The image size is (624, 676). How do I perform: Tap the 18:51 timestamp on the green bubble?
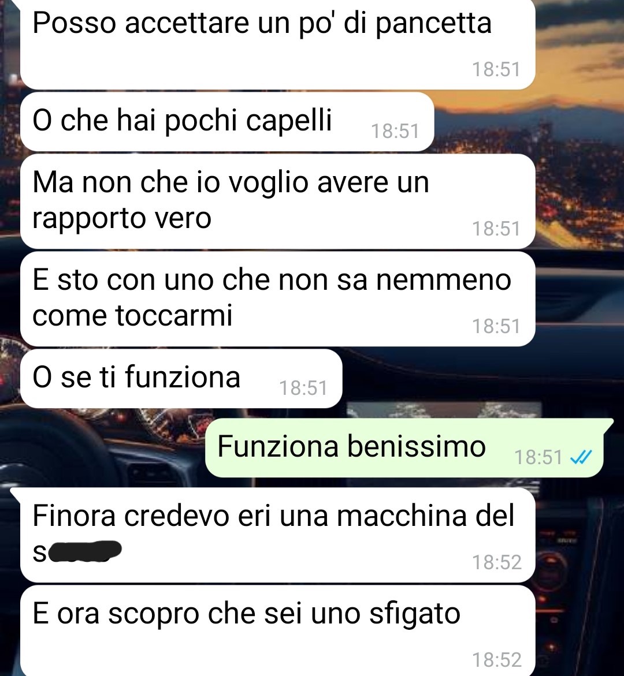538,457
